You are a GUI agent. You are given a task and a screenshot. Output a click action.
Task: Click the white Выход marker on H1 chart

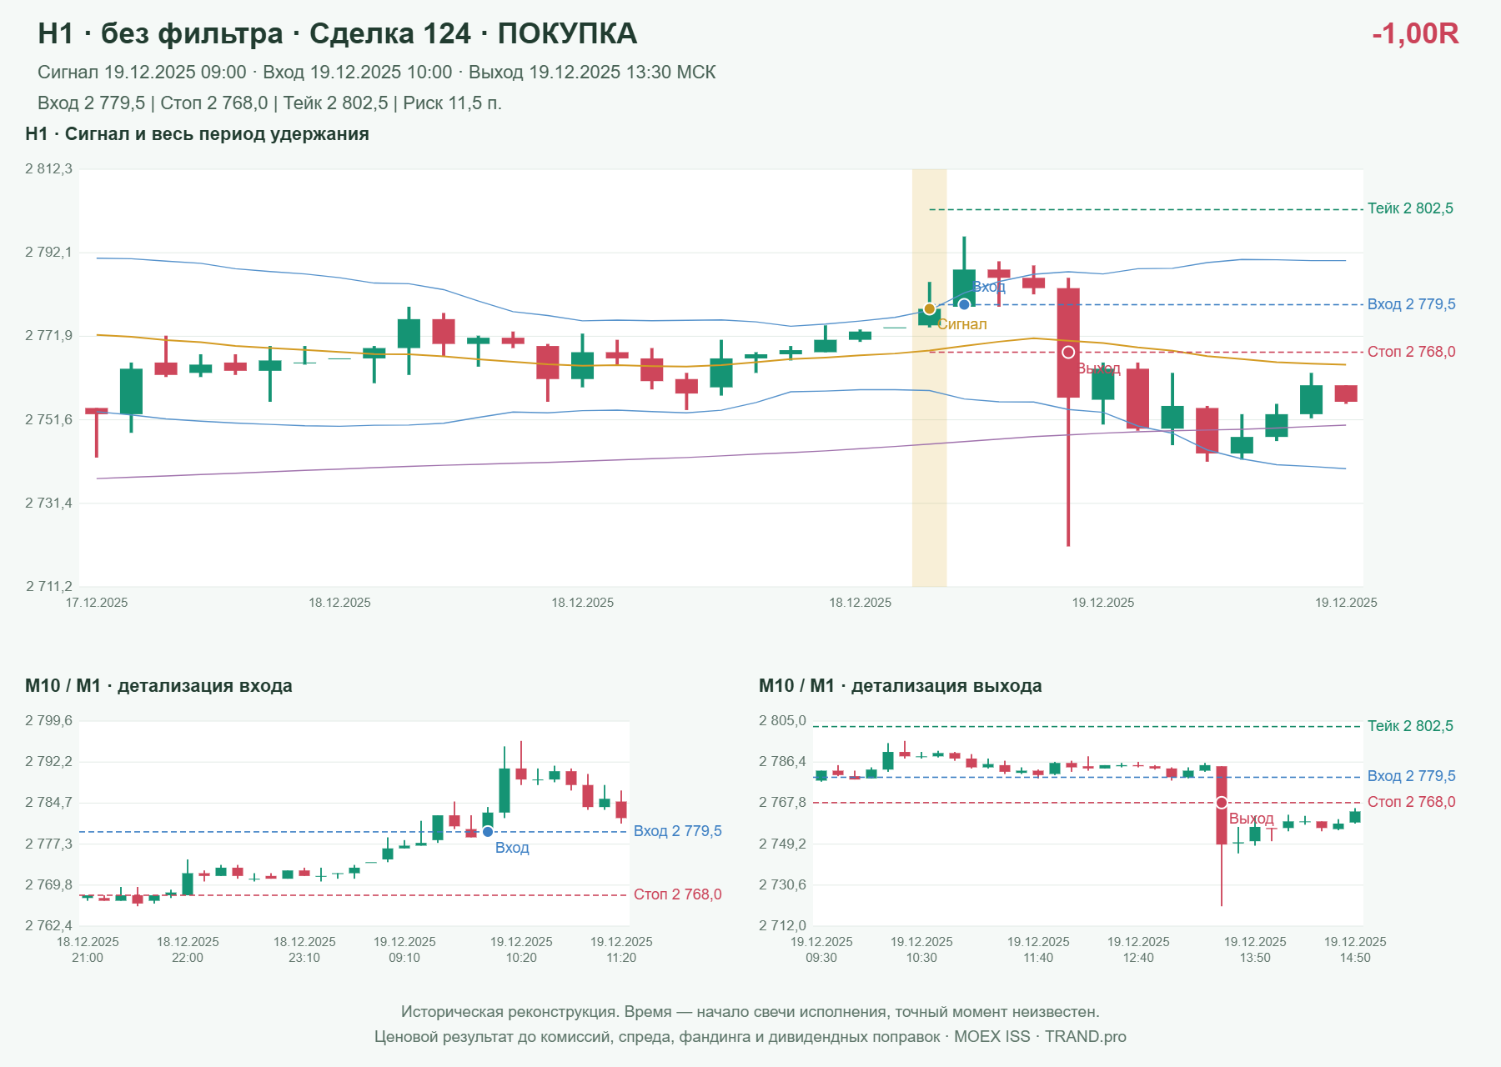point(1068,353)
